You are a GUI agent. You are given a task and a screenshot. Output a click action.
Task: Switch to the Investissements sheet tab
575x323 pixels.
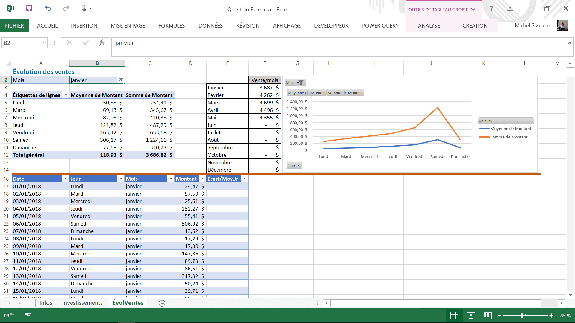click(82, 303)
